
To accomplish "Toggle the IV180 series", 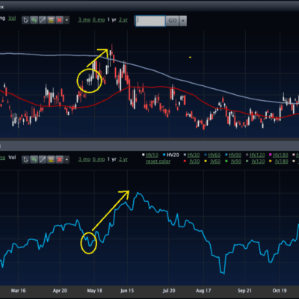I will tap(282, 161).
